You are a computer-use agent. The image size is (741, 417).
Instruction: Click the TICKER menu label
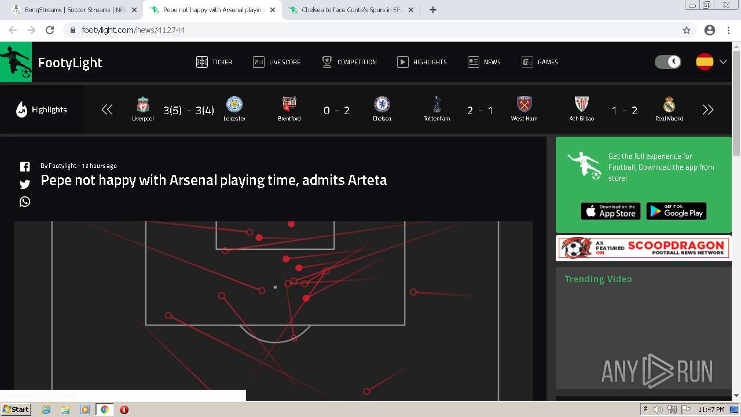(222, 62)
